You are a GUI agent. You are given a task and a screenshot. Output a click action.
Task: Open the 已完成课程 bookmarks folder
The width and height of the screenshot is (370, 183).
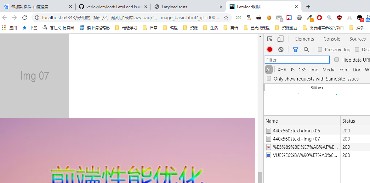click(257, 28)
